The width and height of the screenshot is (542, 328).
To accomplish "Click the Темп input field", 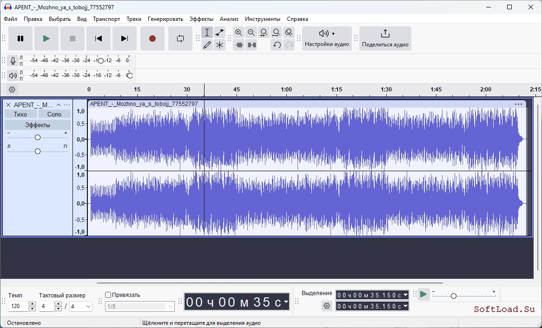I will point(18,306).
